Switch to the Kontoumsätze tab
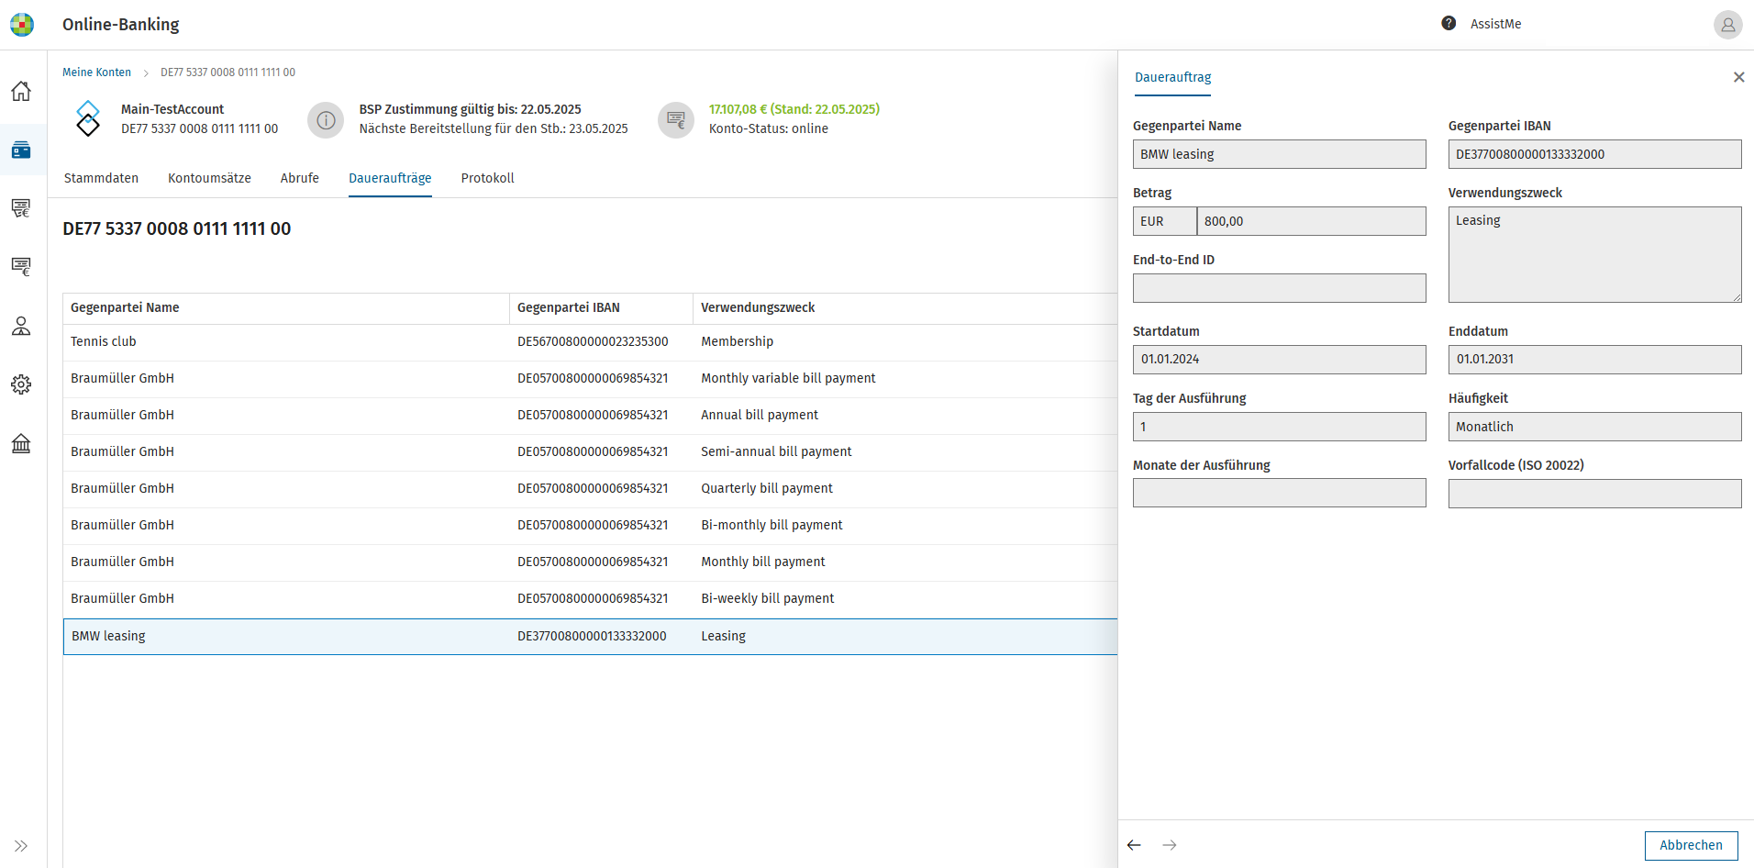Image resolution: width=1754 pixels, height=868 pixels. pyautogui.click(x=209, y=178)
